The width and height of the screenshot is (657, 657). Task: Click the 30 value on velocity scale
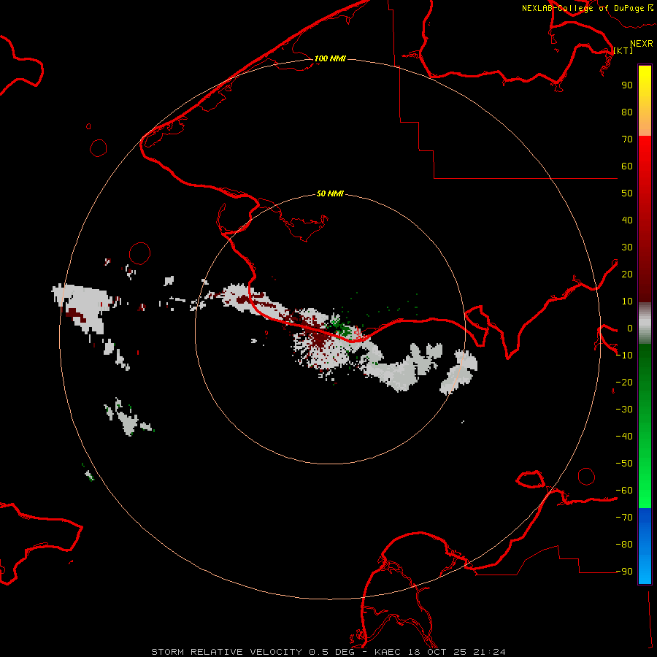click(x=627, y=247)
